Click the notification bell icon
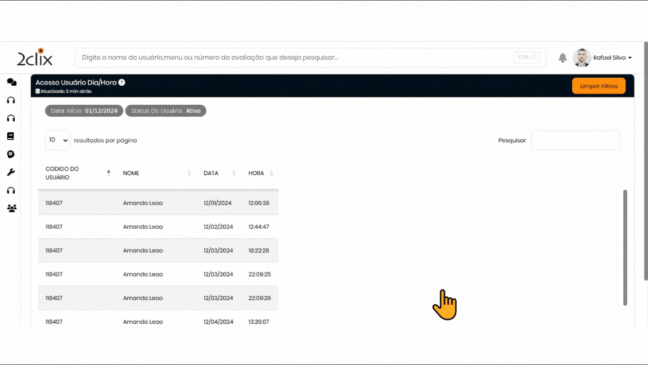Image resolution: width=648 pixels, height=365 pixels. coord(562,57)
